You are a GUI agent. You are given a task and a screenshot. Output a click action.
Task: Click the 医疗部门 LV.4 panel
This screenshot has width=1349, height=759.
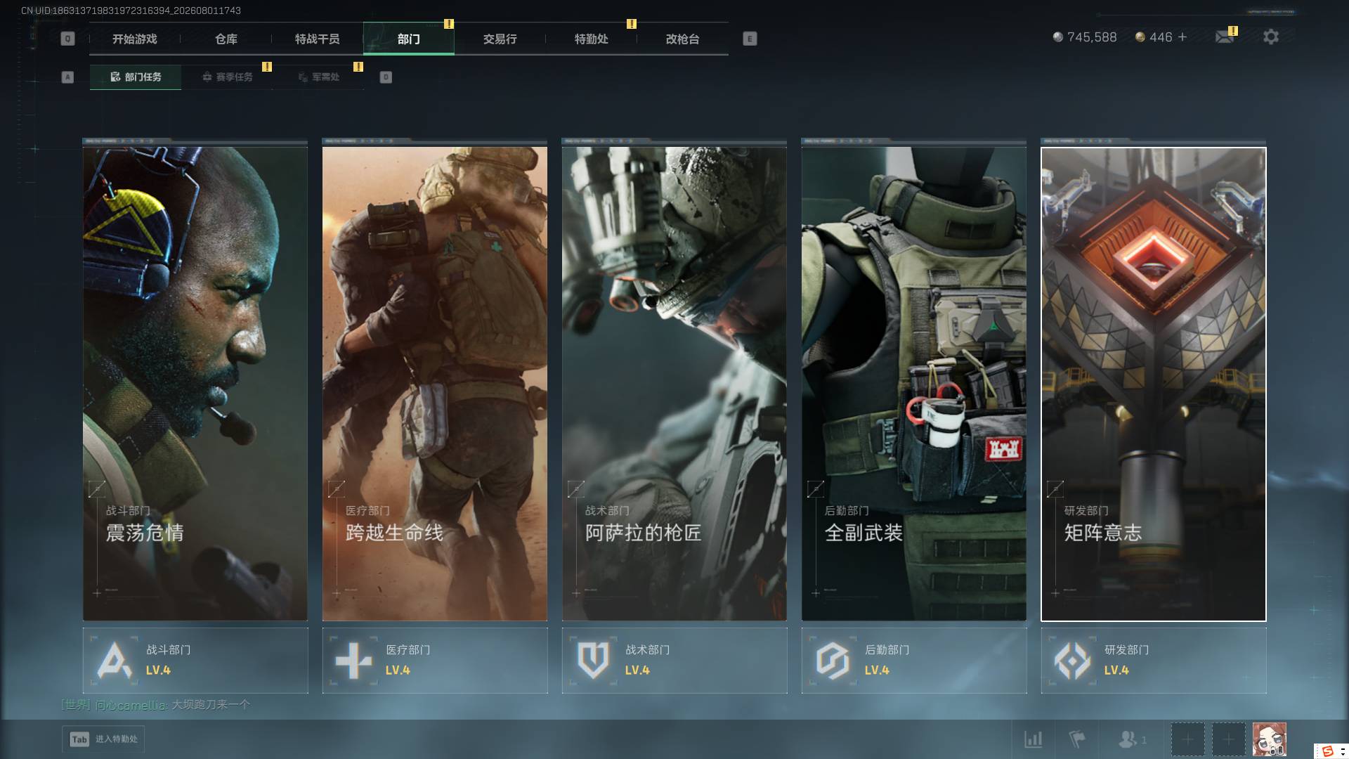(435, 661)
